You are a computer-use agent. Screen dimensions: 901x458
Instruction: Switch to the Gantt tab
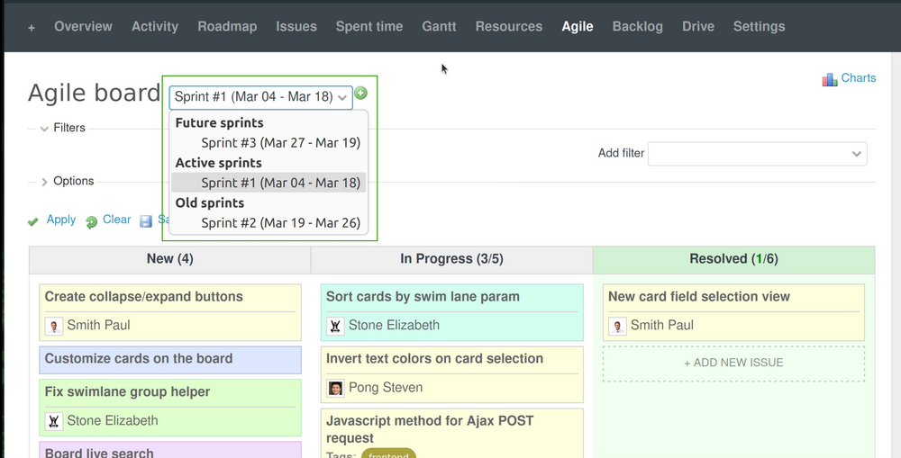[x=438, y=27]
